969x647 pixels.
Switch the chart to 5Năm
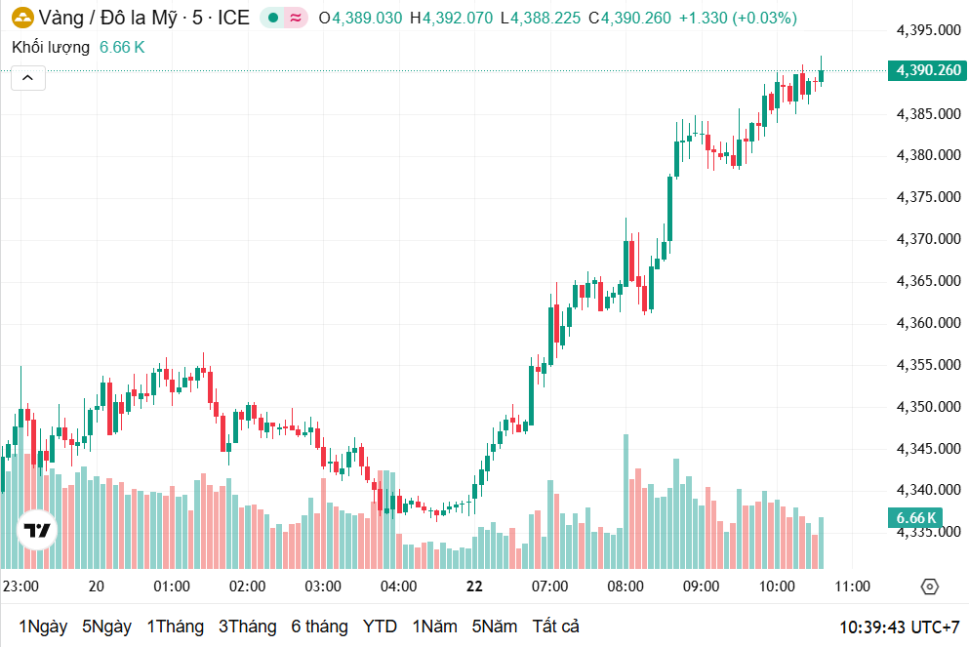(x=495, y=627)
